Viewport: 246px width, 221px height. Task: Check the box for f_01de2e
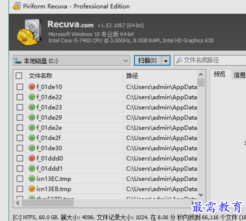pos(20,128)
